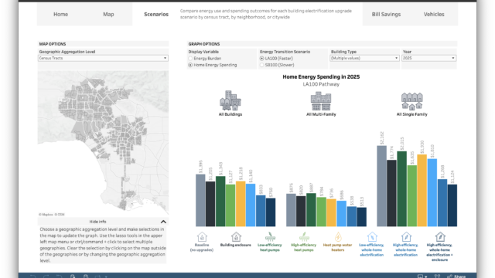Viewport: 495px width, 278px height.
Task: Click Low-efficiency whole-home electrification icon
Action: (372, 237)
